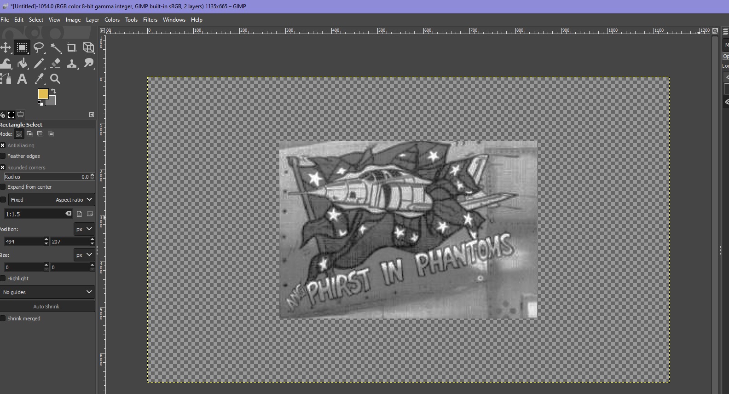This screenshot has height=394, width=729.
Task: Click the landscape orientation icon
Action: (x=90, y=214)
